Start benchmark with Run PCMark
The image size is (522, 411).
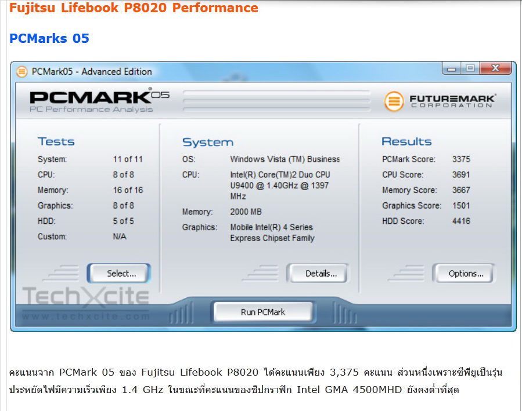tap(263, 312)
